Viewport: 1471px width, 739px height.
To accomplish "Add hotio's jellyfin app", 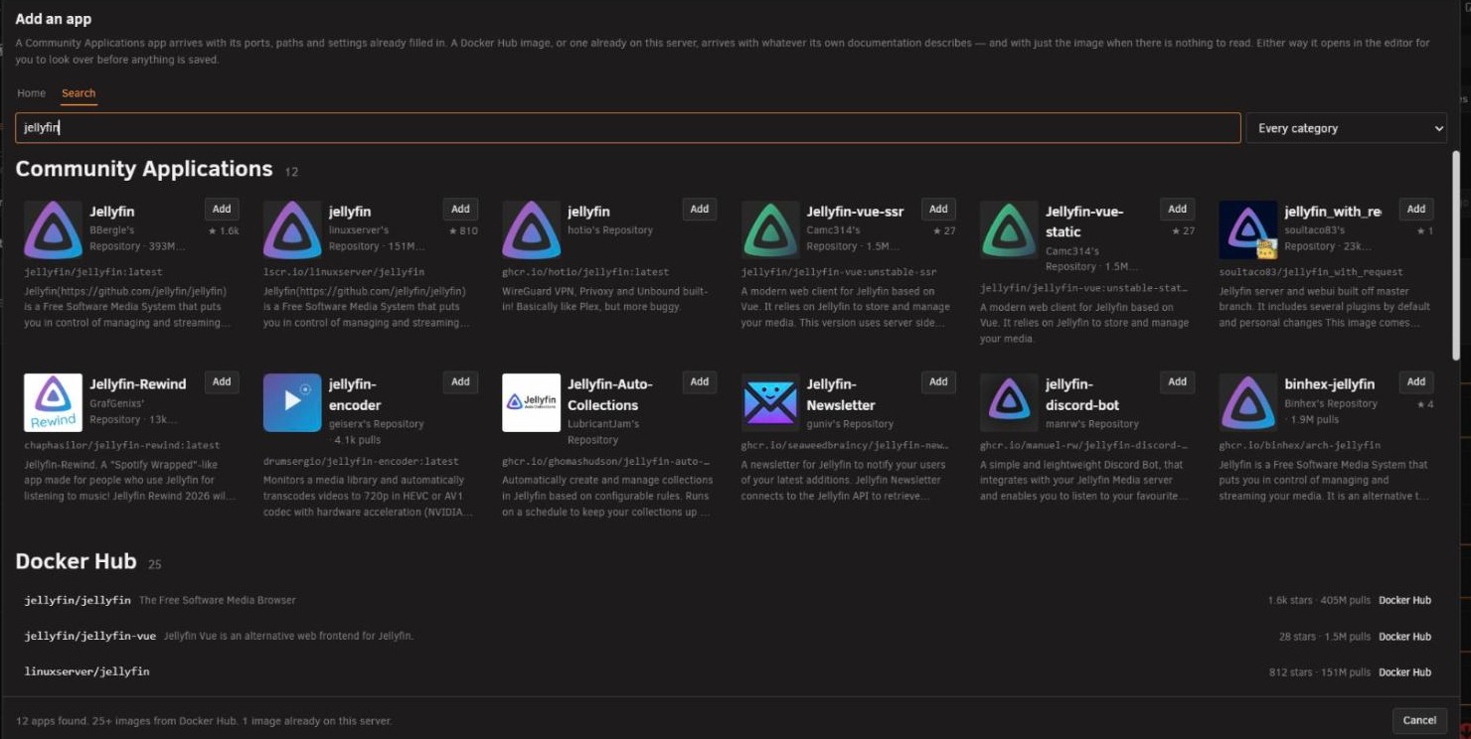I will [x=700, y=209].
